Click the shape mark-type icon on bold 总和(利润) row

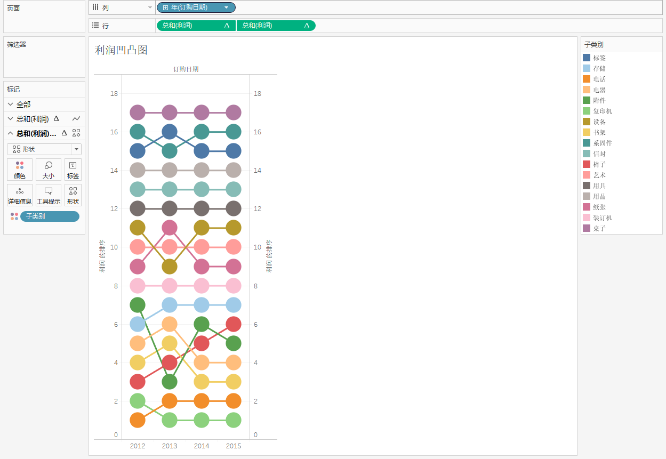(76, 133)
